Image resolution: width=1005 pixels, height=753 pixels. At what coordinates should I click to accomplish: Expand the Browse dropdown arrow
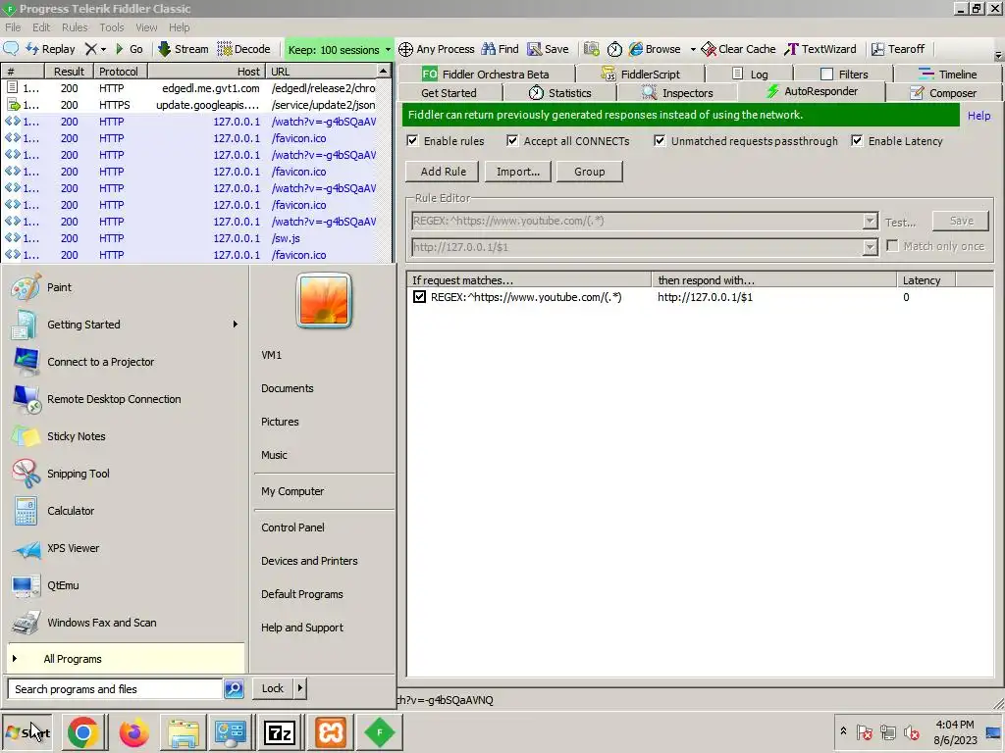pyautogui.click(x=693, y=49)
